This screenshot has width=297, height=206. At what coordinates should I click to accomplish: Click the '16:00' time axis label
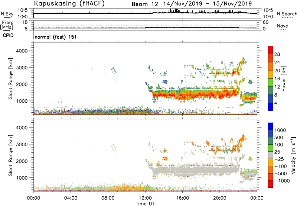click(x=182, y=198)
